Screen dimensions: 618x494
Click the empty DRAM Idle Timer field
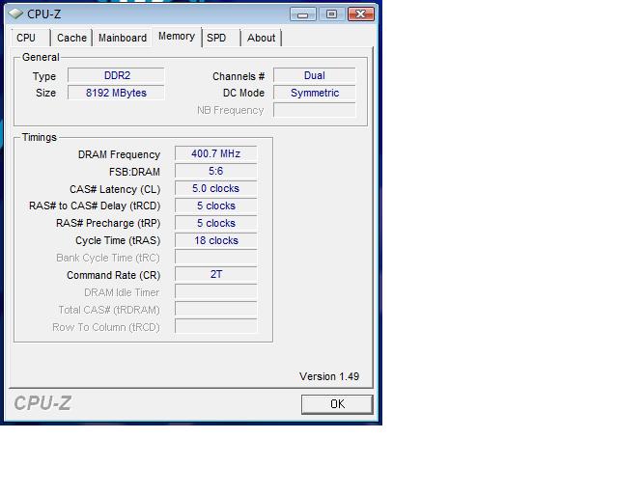click(216, 292)
